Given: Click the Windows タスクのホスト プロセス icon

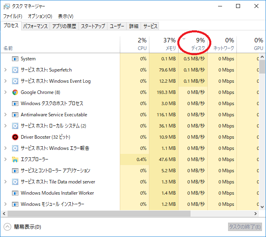Looking at the screenshot, I should pos(15,104).
